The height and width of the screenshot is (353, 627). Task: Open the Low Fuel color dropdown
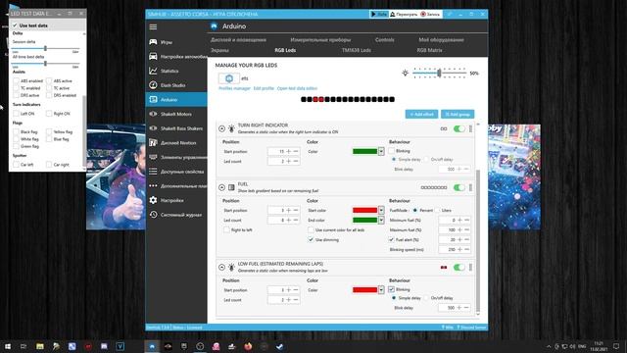(381, 290)
